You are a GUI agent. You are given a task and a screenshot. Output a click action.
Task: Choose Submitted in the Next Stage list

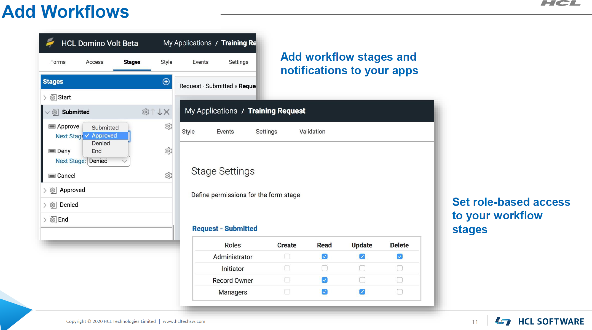(x=105, y=127)
